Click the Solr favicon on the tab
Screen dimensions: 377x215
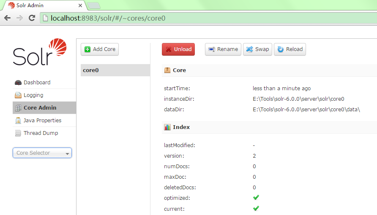point(11,5)
